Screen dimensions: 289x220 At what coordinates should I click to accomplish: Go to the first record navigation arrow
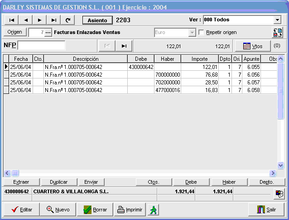click(12, 20)
